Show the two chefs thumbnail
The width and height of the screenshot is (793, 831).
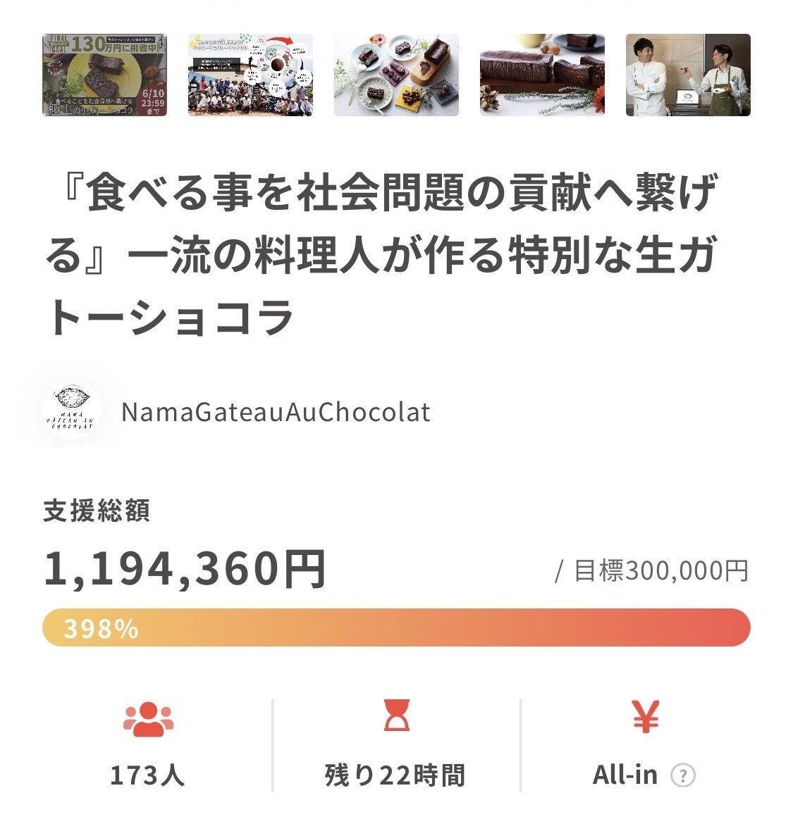pyautogui.click(x=688, y=75)
